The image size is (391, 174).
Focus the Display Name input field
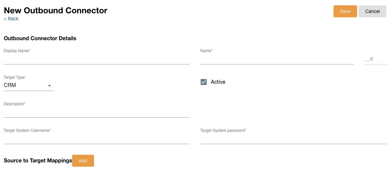[x=96, y=60]
